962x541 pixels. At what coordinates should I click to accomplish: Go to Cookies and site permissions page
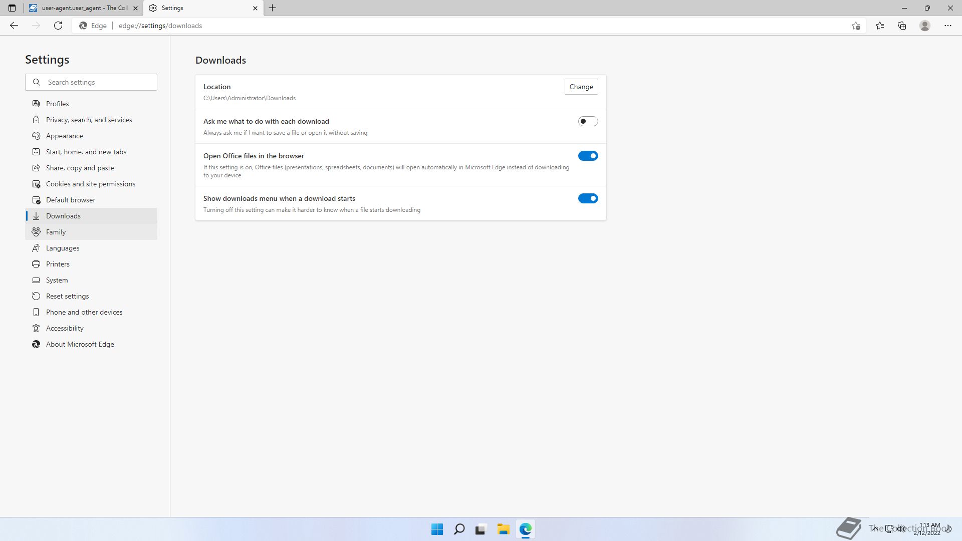tap(91, 184)
